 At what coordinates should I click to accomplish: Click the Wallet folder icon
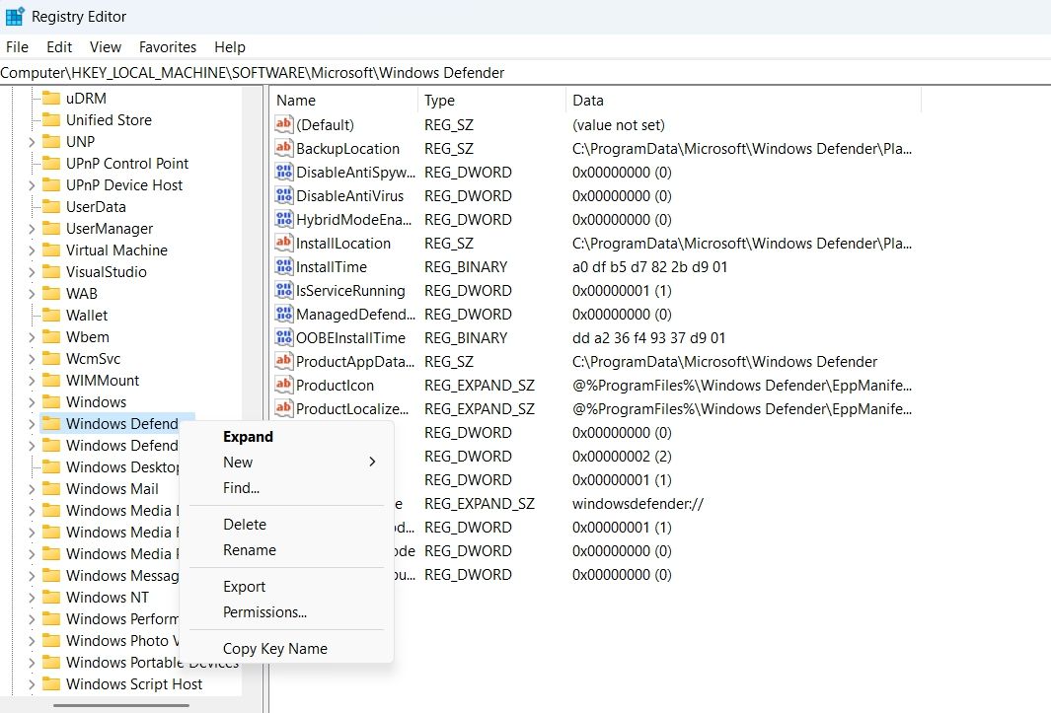pyautogui.click(x=51, y=315)
